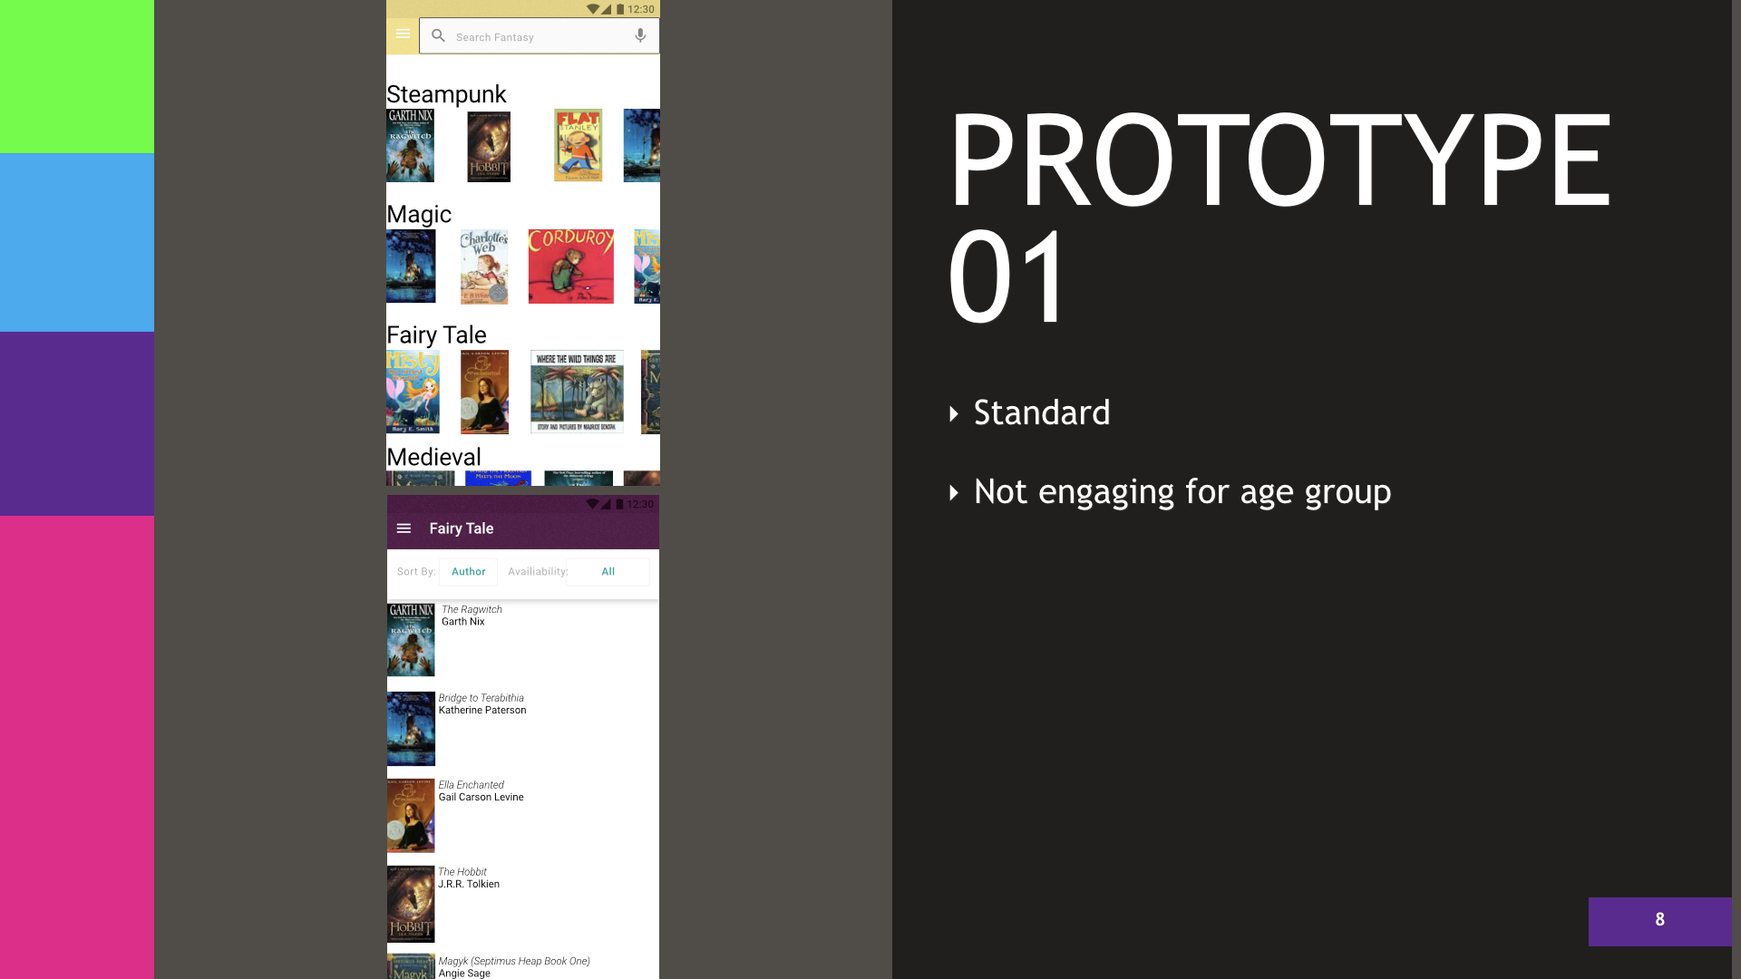Select the Magic category heading
The width and height of the screenshot is (1741, 979).
tap(419, 215)
